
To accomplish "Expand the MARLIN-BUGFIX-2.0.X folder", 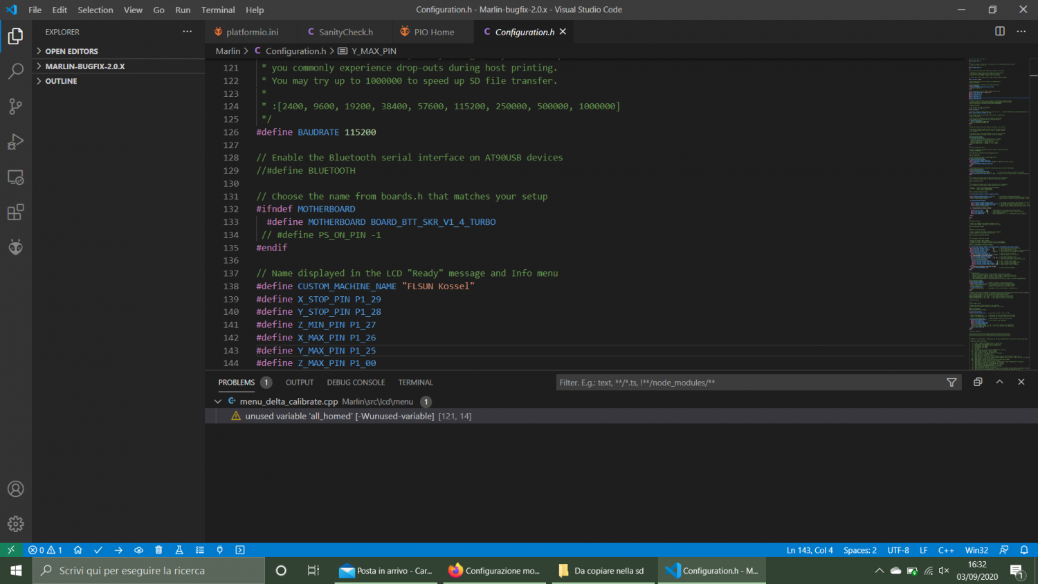I will pos(84,66).
